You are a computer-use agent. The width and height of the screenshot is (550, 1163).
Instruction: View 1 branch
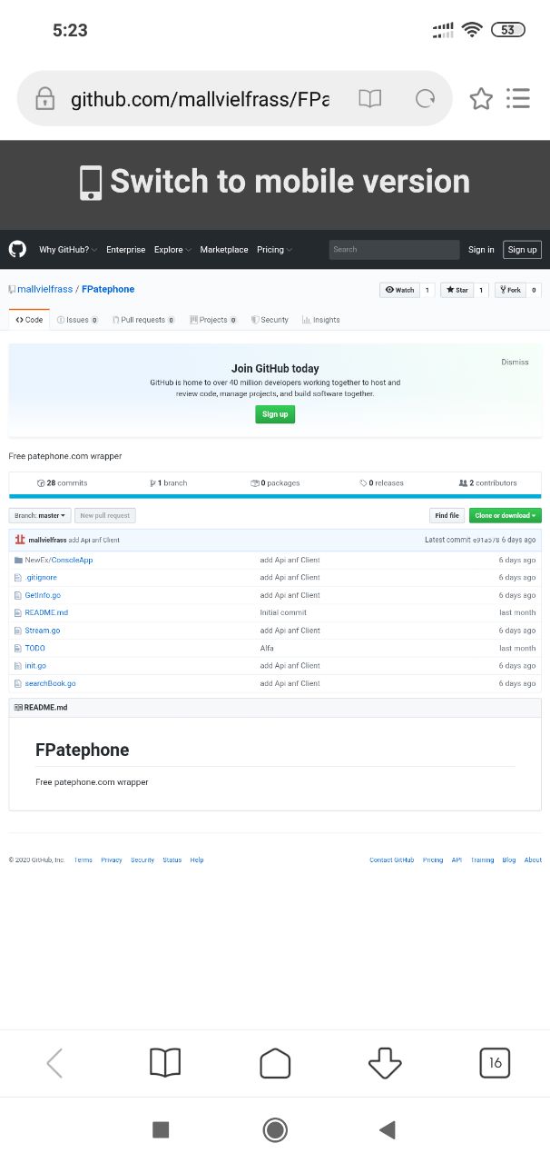[169, 483]
